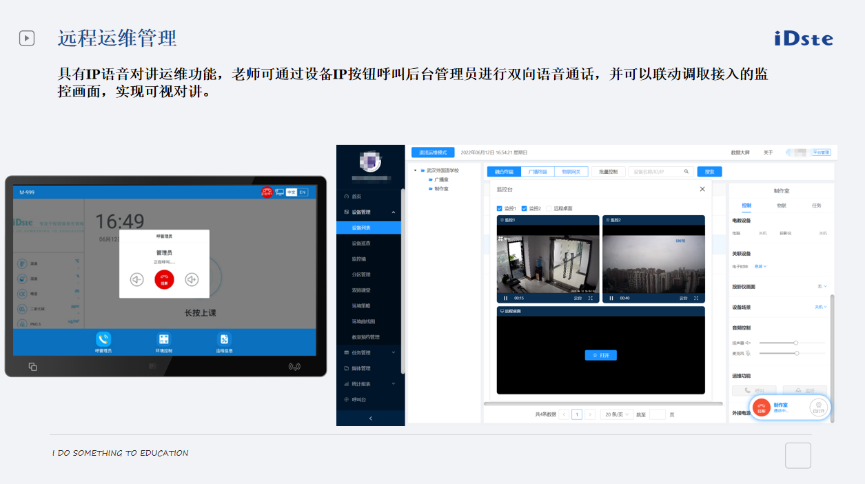Click the 退出运维模式 button
The image size is (865, 484).
[x=433, y=152]
